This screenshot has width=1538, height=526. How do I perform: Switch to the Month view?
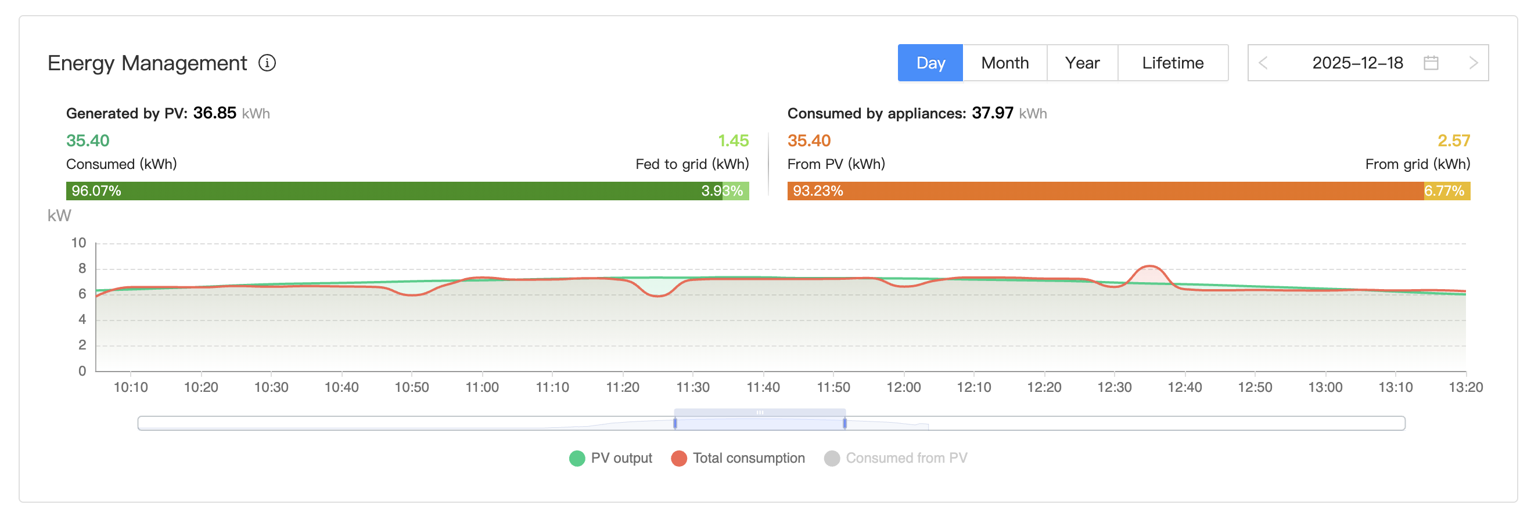[1004, 62]
